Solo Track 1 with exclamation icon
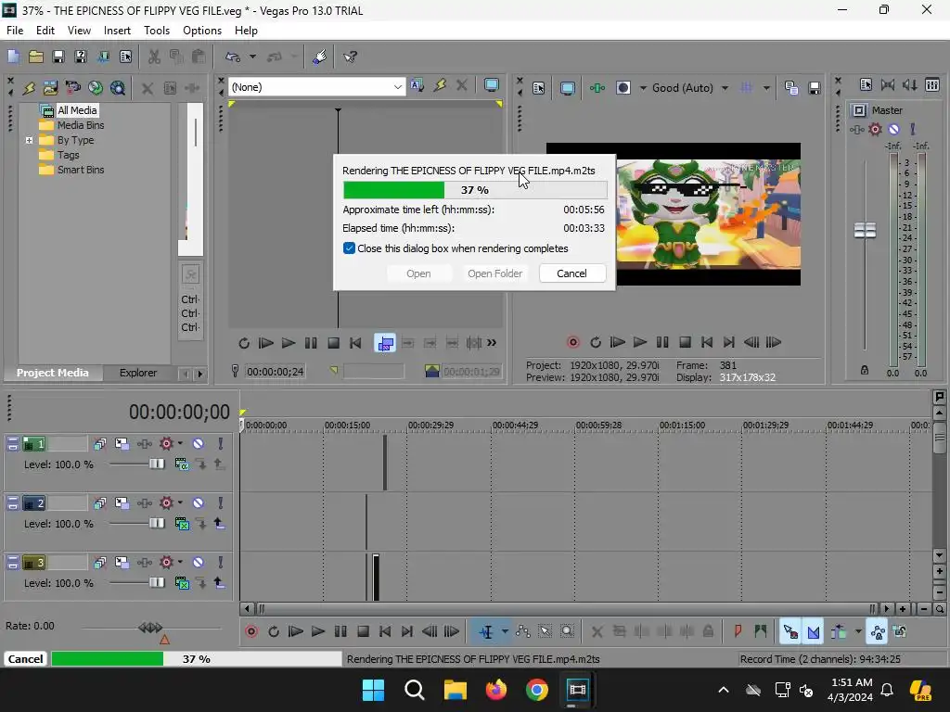The width and height of the screenshot is (950, 712). pyautogui.click(x=221, y=444)
